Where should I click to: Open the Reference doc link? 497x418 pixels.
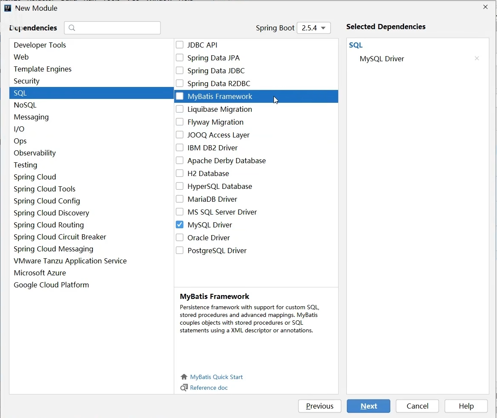(209, 388)
